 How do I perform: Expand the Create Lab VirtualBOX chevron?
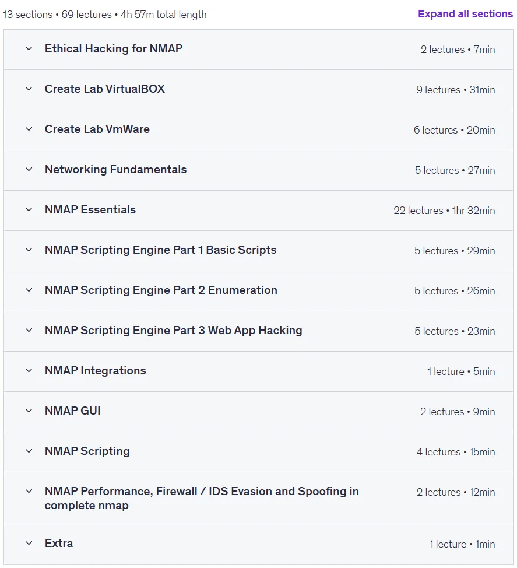[29, 89]
